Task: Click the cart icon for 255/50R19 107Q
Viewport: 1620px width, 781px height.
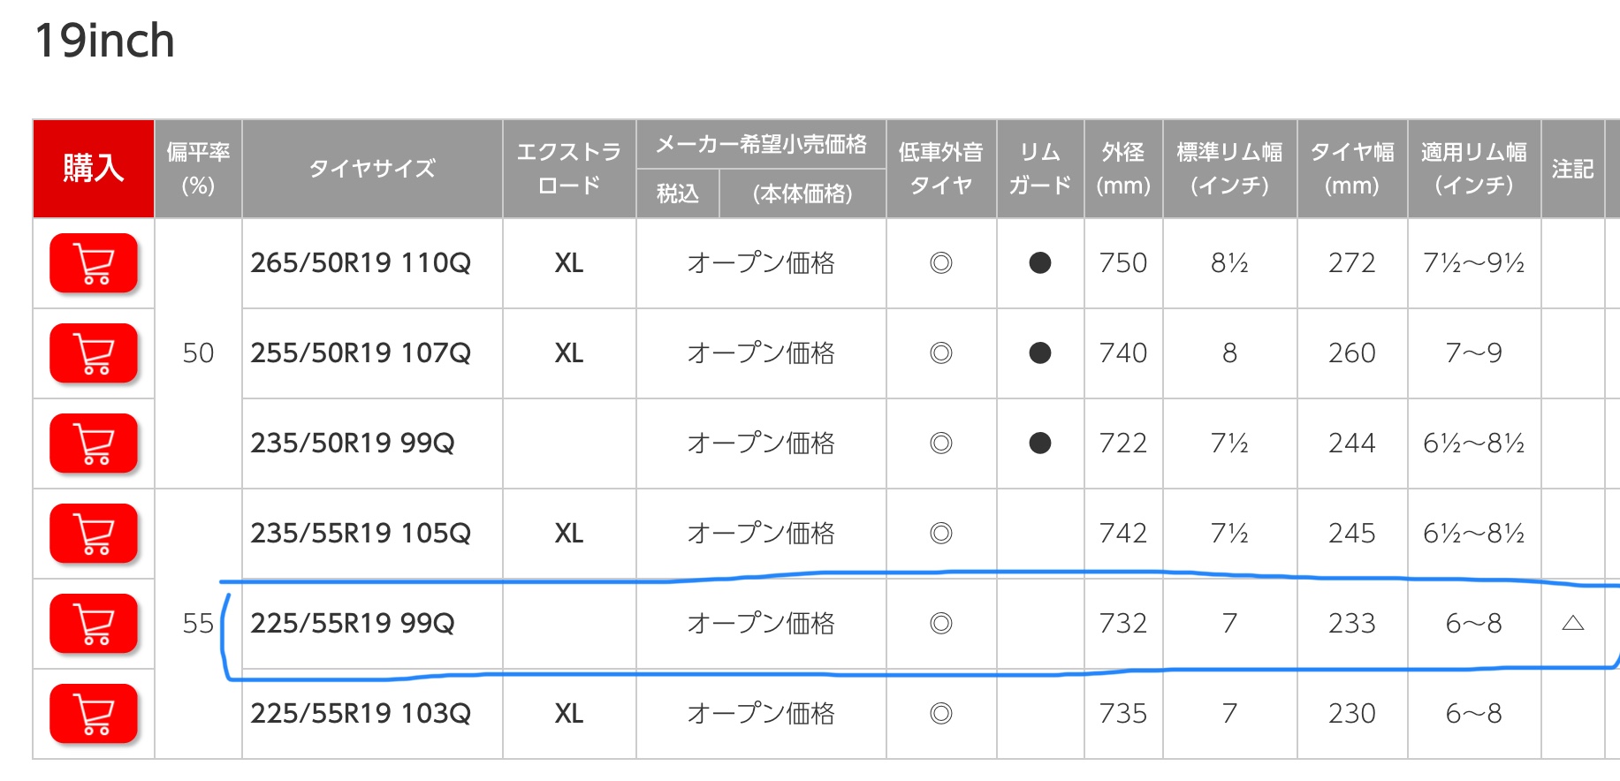Action: click(94, 353)
